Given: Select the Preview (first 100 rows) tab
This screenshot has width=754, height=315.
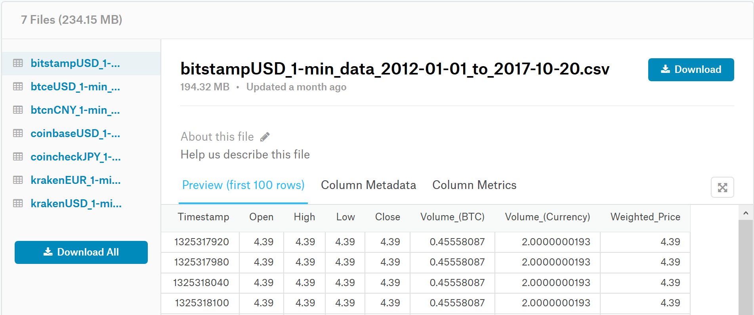Looking at the screenshot, I should (243, 185).
